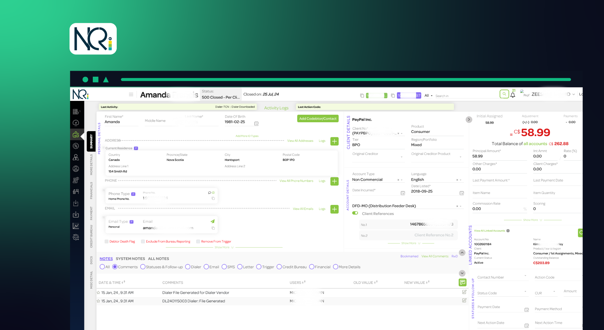
Task: Open the workflow strategy icon at sidebar bottom
Action: click(76, 237)
